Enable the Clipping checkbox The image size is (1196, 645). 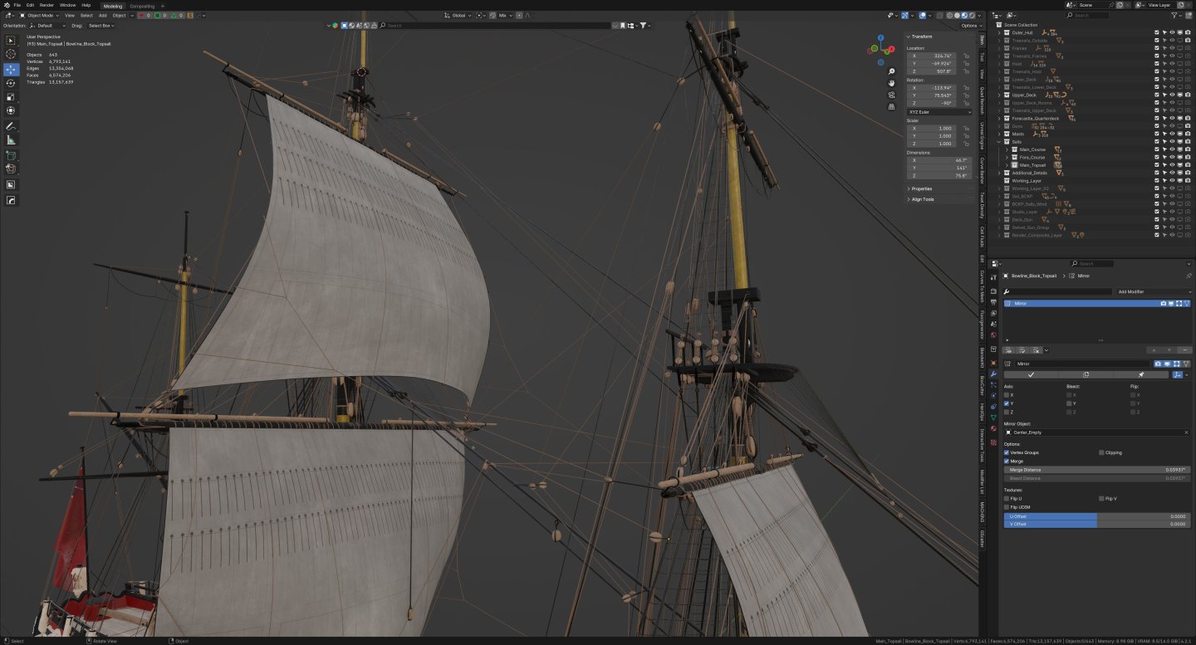point(1101,452)
